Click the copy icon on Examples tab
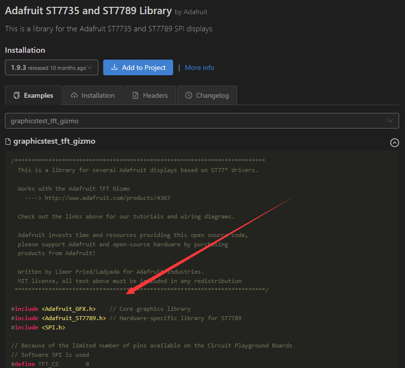This screenshot has height=368, width=405. click(x=17, y=95)
